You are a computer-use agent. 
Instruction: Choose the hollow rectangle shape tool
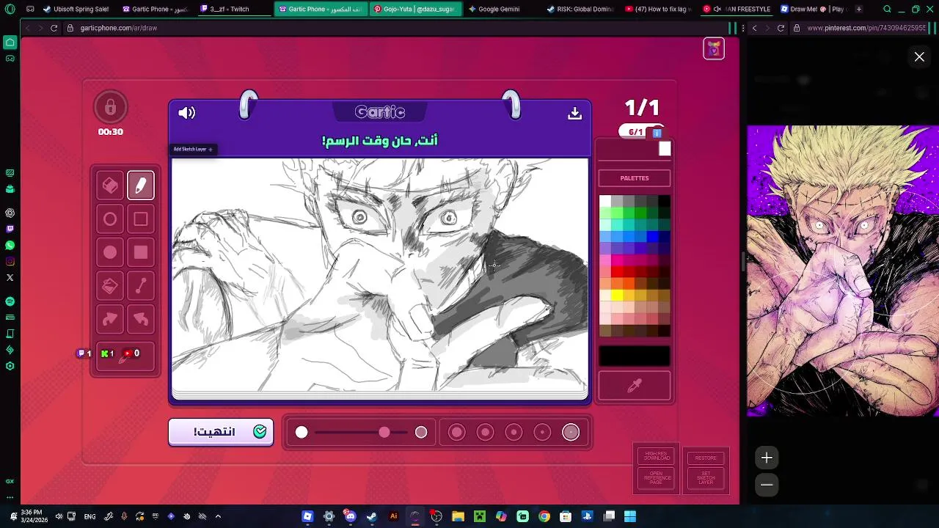click(x=141, y=219)
